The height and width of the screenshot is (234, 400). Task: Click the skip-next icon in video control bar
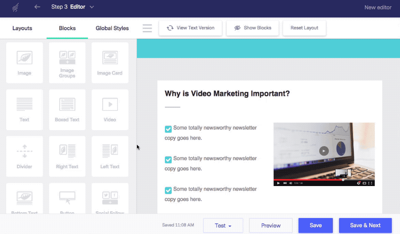pyautogui.click(x=285, y=183)
